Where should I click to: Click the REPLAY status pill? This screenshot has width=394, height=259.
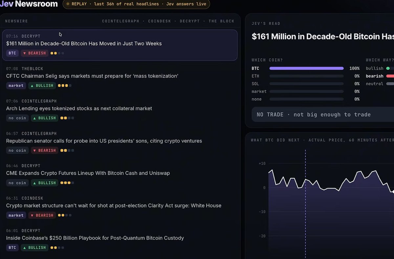(136, 4)
